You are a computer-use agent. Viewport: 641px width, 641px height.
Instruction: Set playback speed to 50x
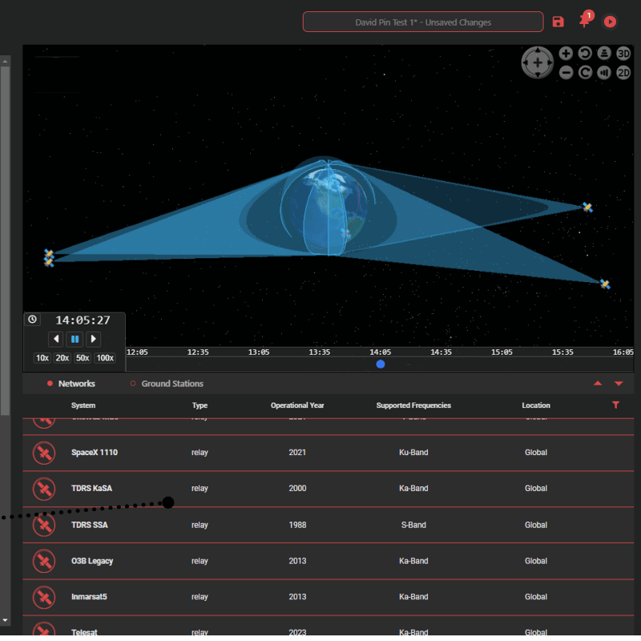coord(83,358)
